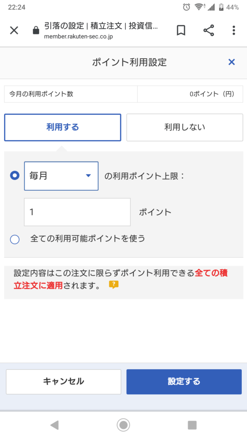
Task: Choose the 利用する tab
Action: tap(63, 127)
